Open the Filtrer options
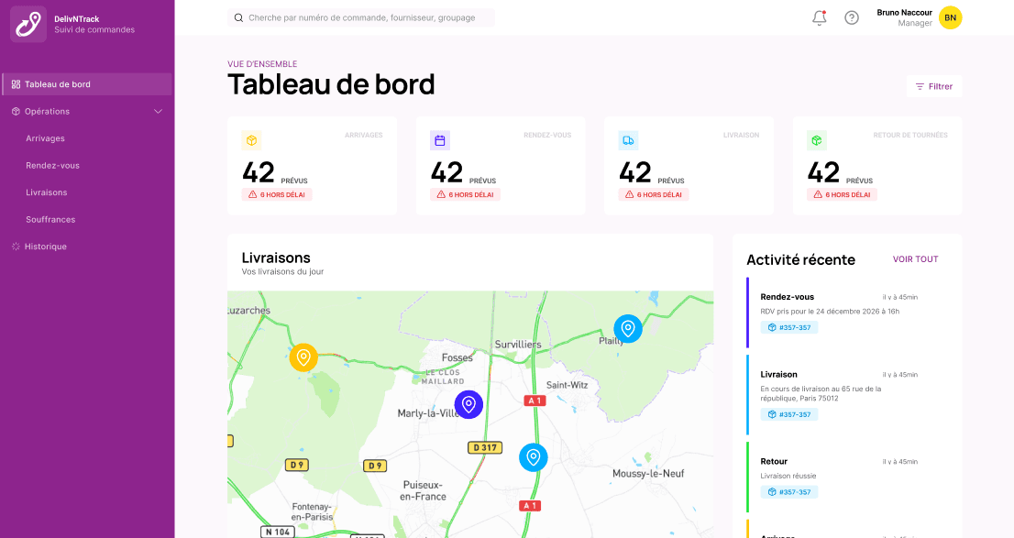Image resolution: width=1014 pixels, height=538 pixels. pos(933,86)
